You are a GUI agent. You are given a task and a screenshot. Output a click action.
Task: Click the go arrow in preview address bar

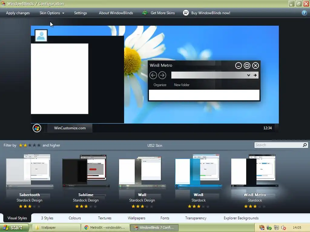(255, 75)
